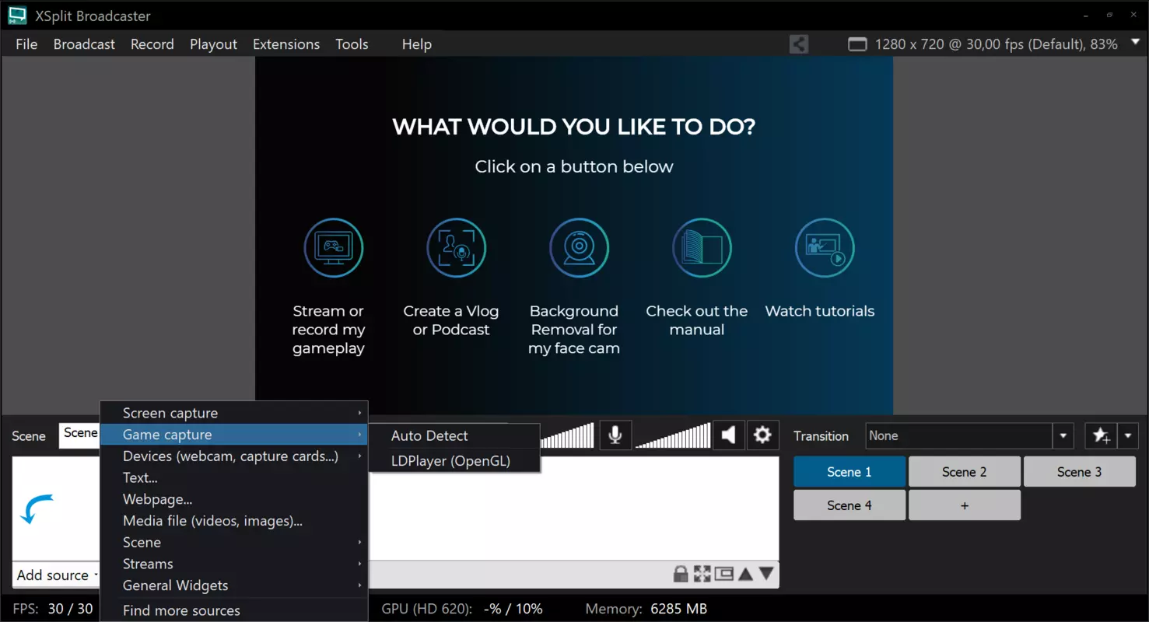Click the Stream or record gameplay icon
The height and width of the screenshot is (622, 1149).
[334, 248]
